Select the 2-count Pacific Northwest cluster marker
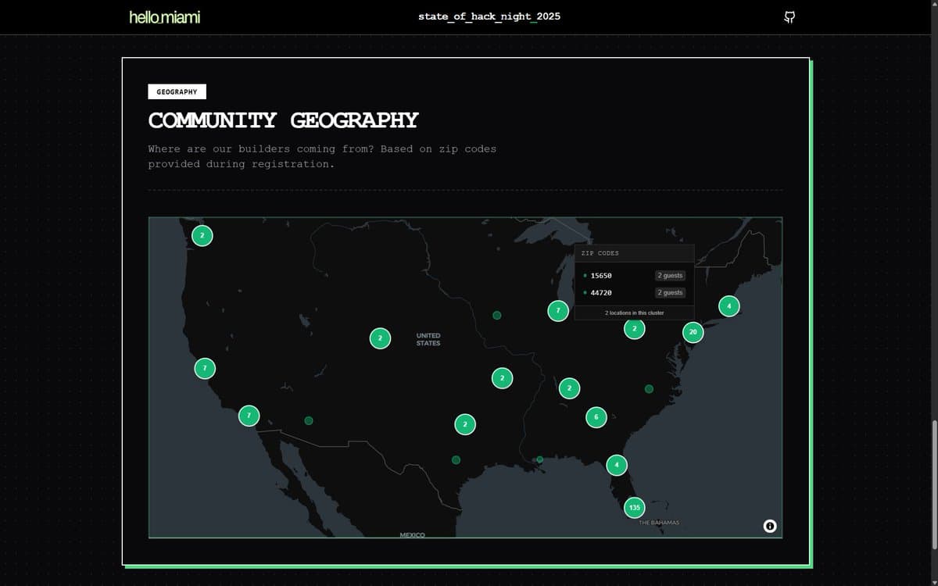The width and height of the screenshot is (938, 586). pos(202,234)
